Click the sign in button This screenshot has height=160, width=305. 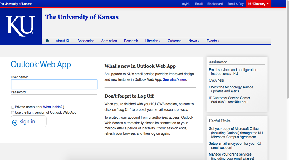28,121
